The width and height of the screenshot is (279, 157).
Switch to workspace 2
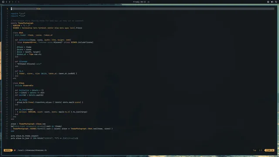[x=10, y=2]
